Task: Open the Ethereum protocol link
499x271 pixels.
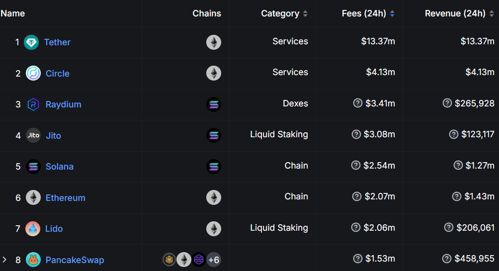Action: 65,198
